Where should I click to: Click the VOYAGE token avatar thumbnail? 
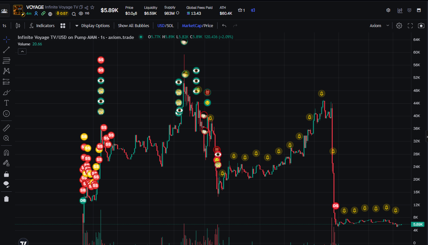(x=18, y=10)
